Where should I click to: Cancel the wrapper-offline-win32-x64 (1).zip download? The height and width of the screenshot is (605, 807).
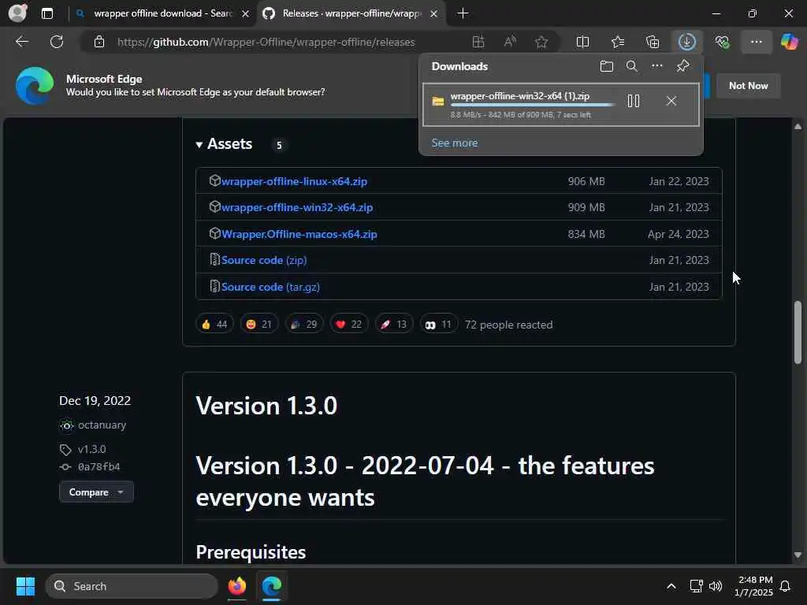(x=671, y=101)
